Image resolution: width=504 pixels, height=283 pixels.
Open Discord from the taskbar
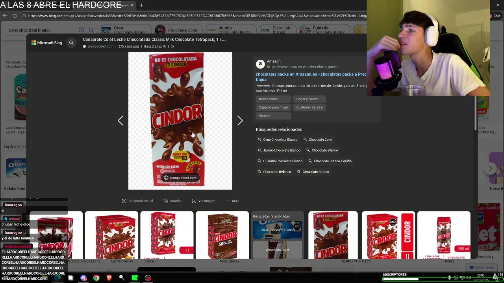point(83,278)
